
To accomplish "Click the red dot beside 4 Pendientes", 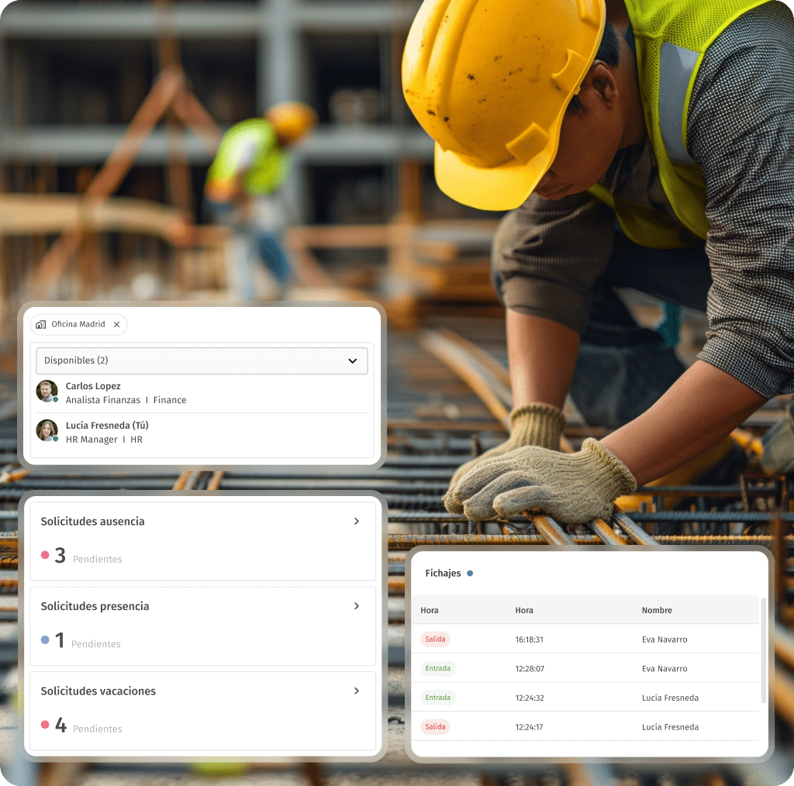I will point(45,725).
